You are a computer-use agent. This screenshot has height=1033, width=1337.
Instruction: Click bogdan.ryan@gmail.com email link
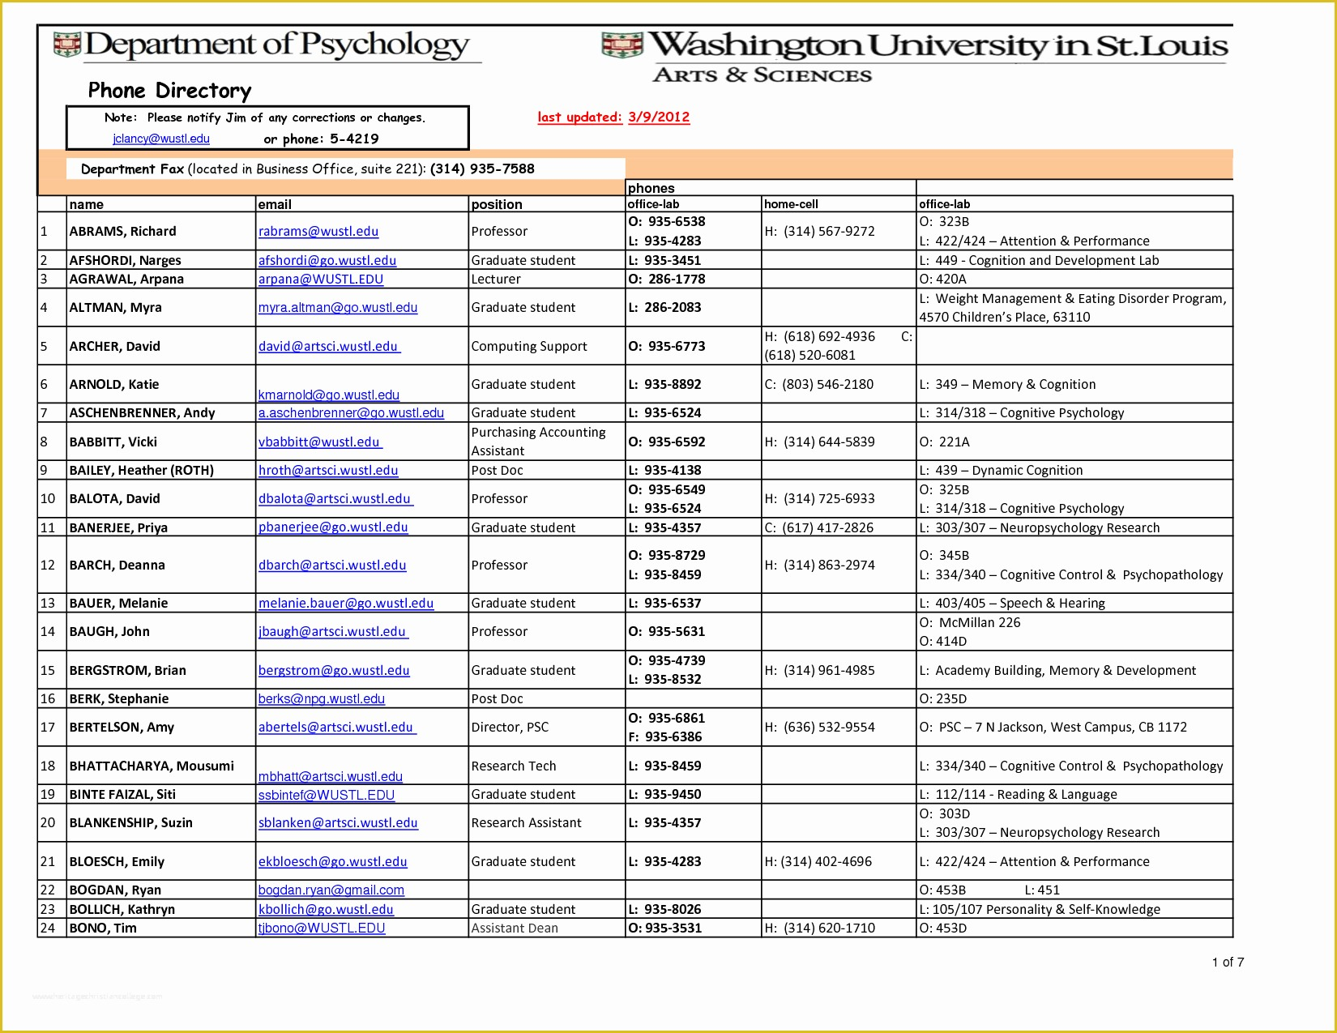pyautogui.click(x=331, y=890)
